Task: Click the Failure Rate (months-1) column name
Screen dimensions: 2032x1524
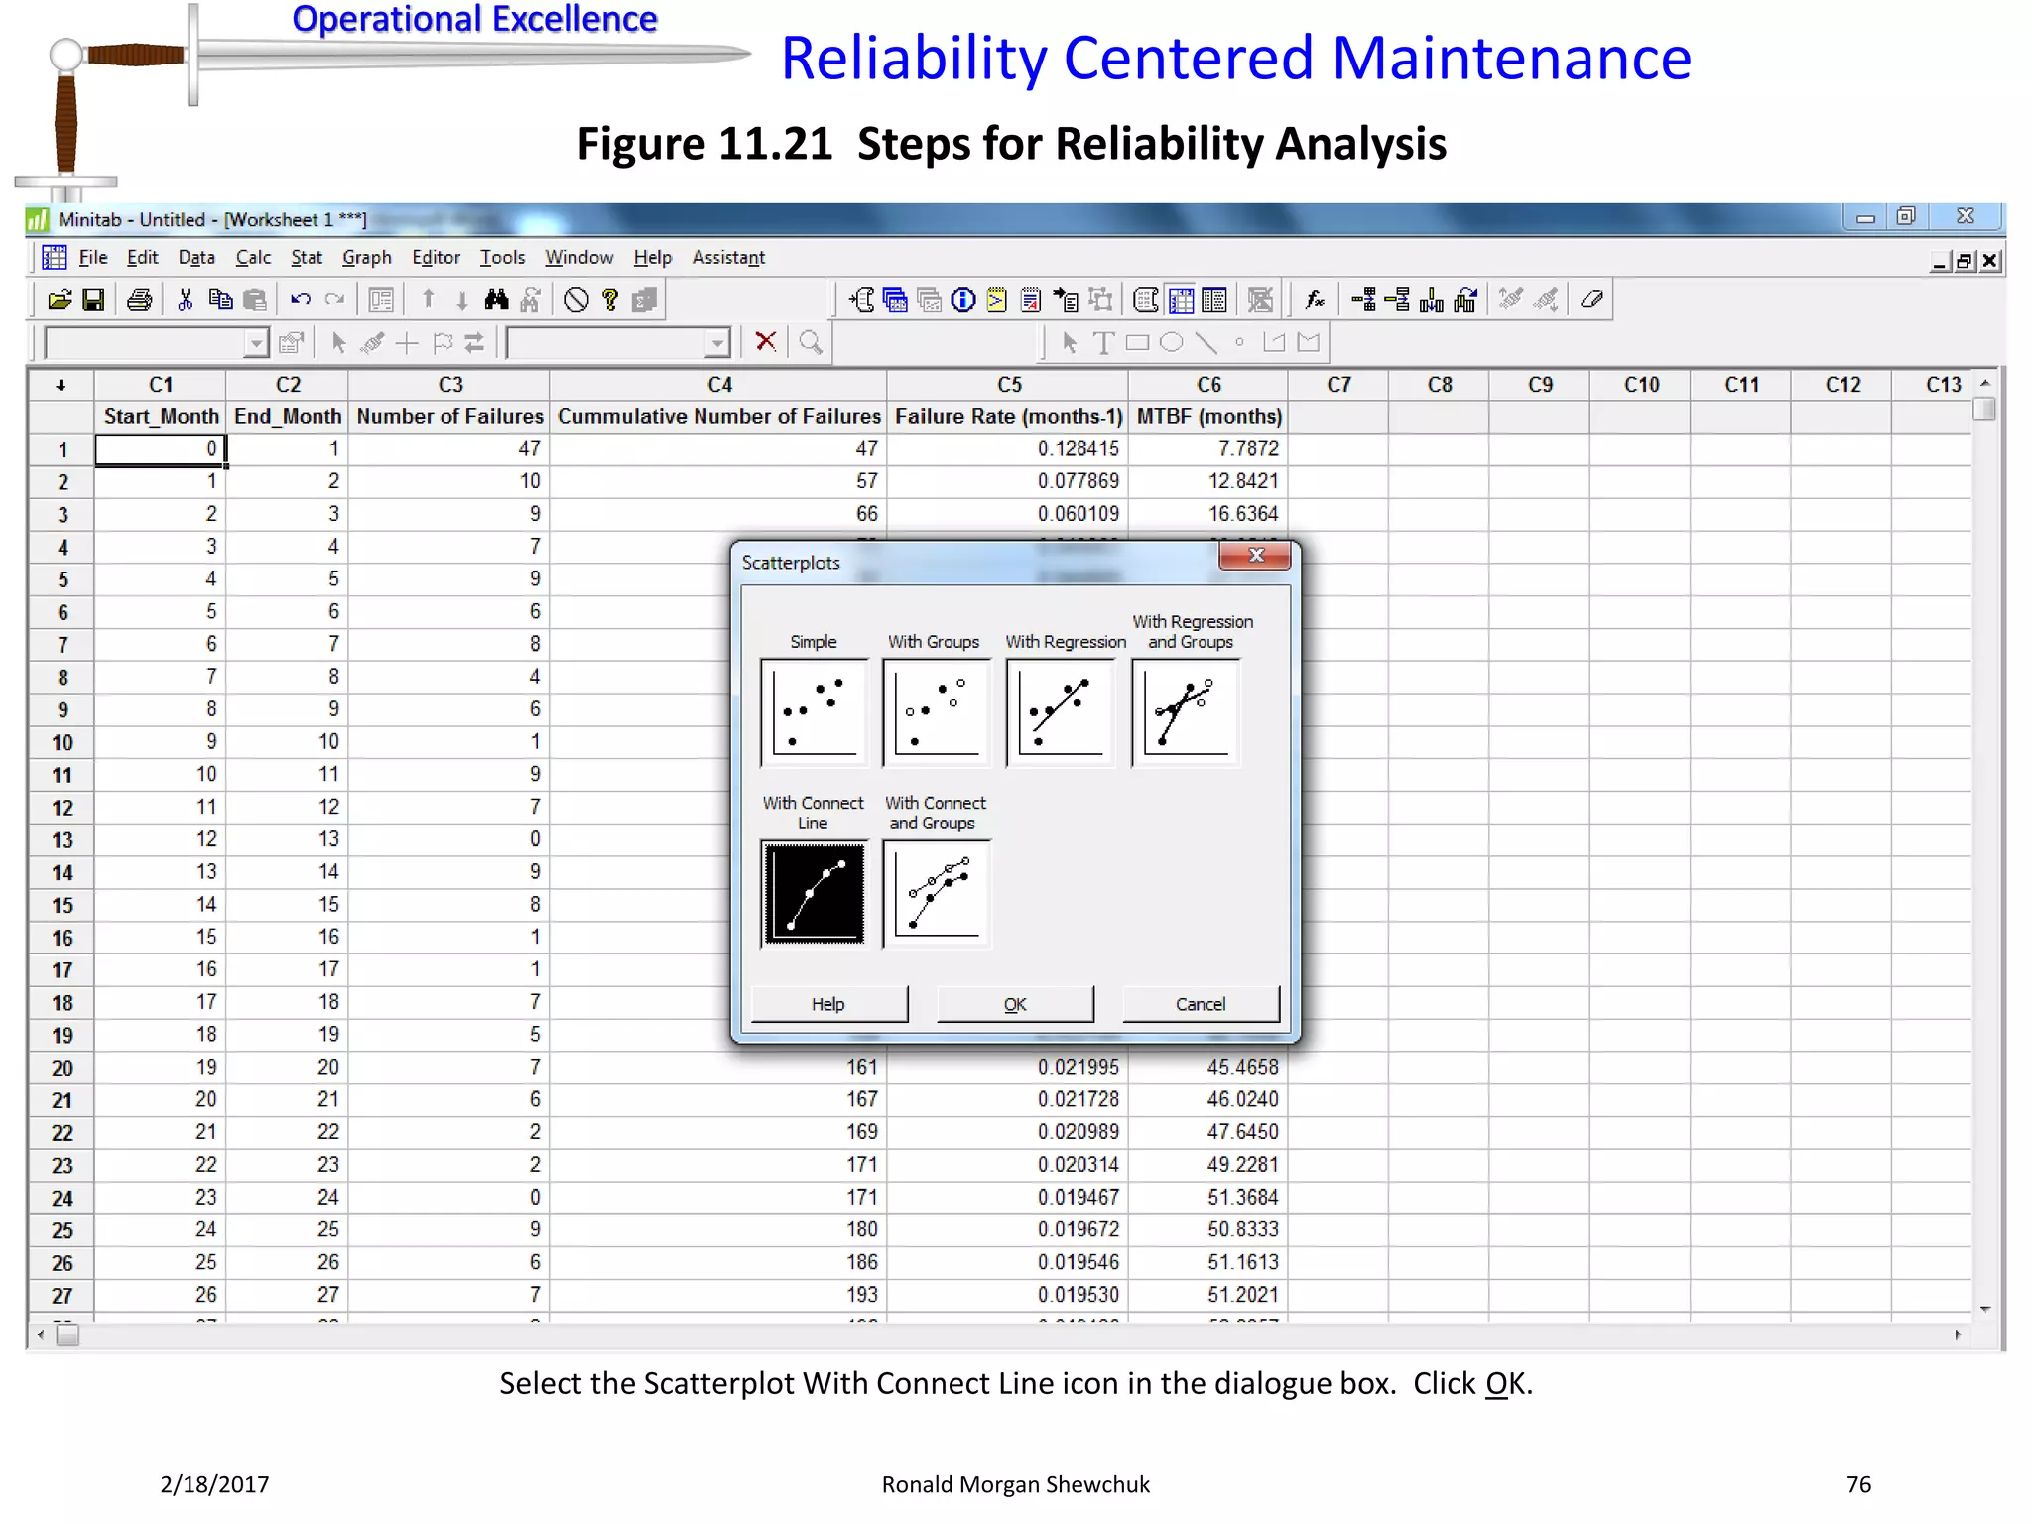Action: 1008,417
